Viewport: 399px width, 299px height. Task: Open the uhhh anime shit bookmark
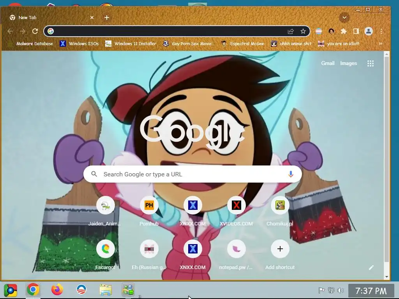pyautogui.click(x=291, y=44)
